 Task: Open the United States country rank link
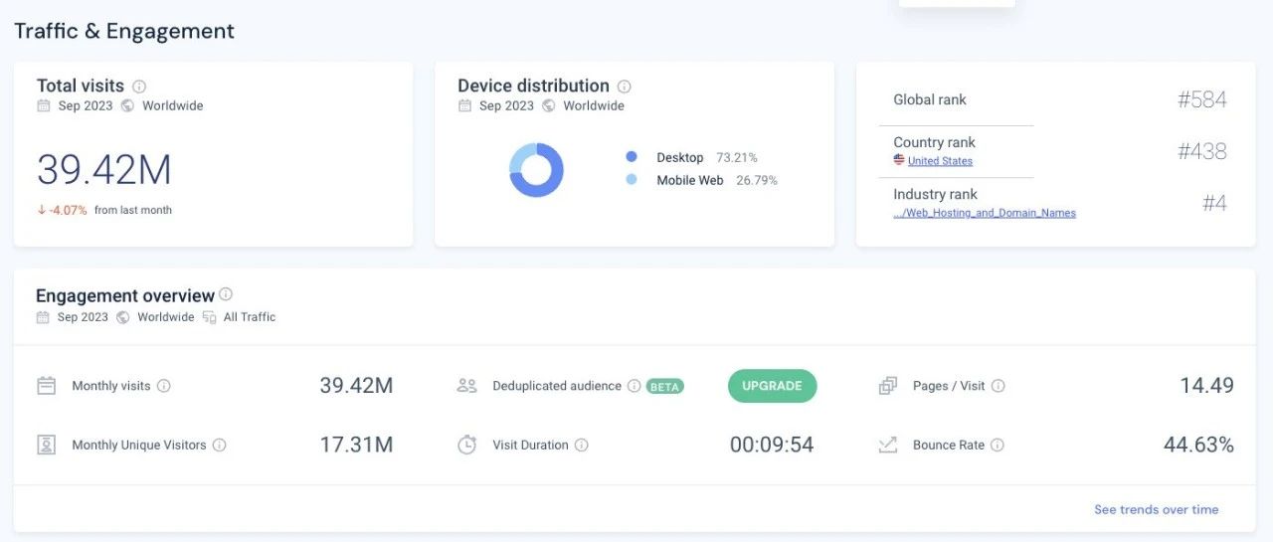click(x=940, y=161)
